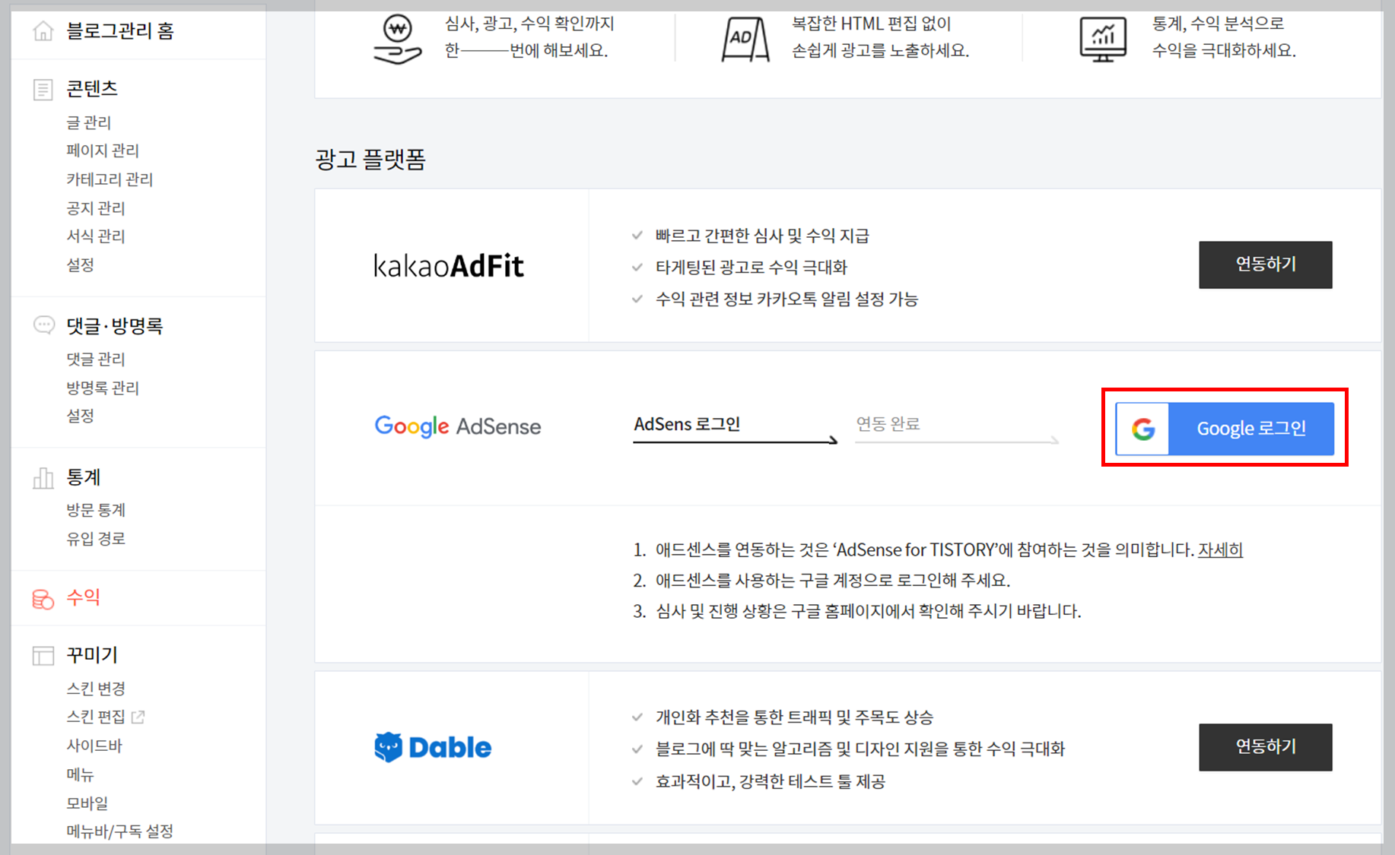Open 사이드바 settings
1395x855 pixels.
point(94,746)
